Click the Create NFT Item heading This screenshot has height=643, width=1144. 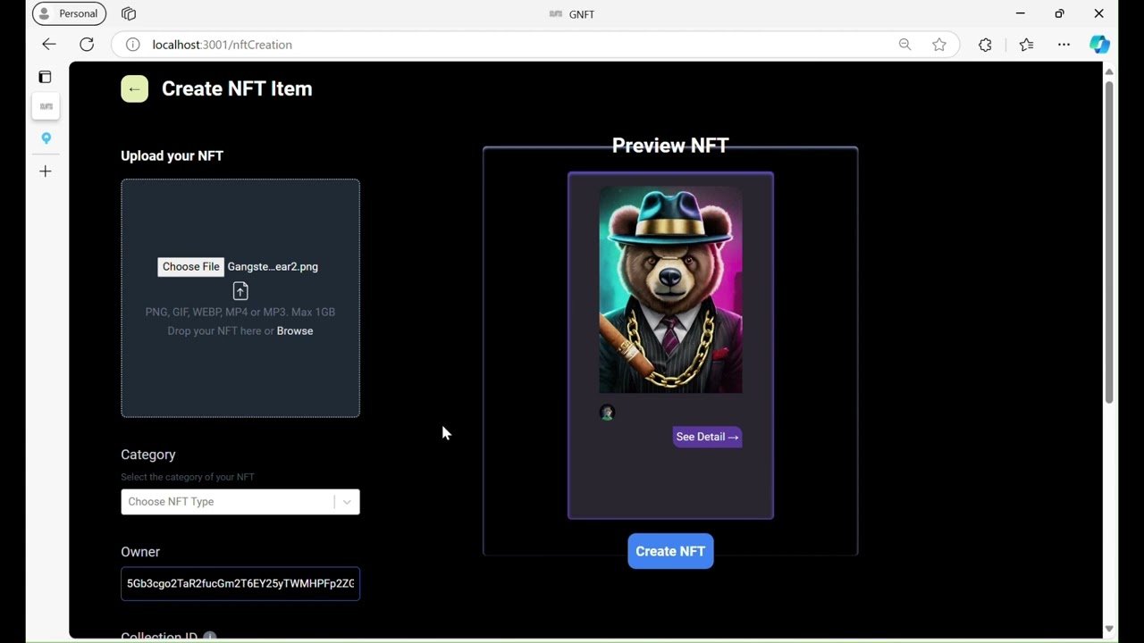[x=237, y=88]
